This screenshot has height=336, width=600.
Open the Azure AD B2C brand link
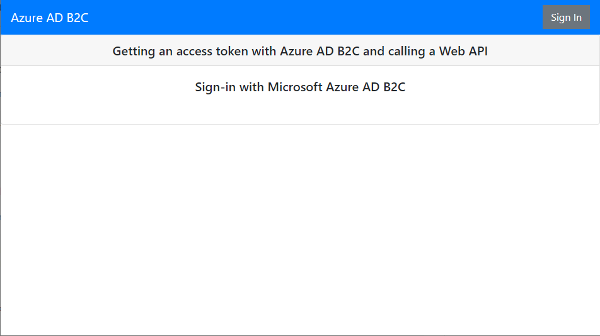[x=50, y=18]
